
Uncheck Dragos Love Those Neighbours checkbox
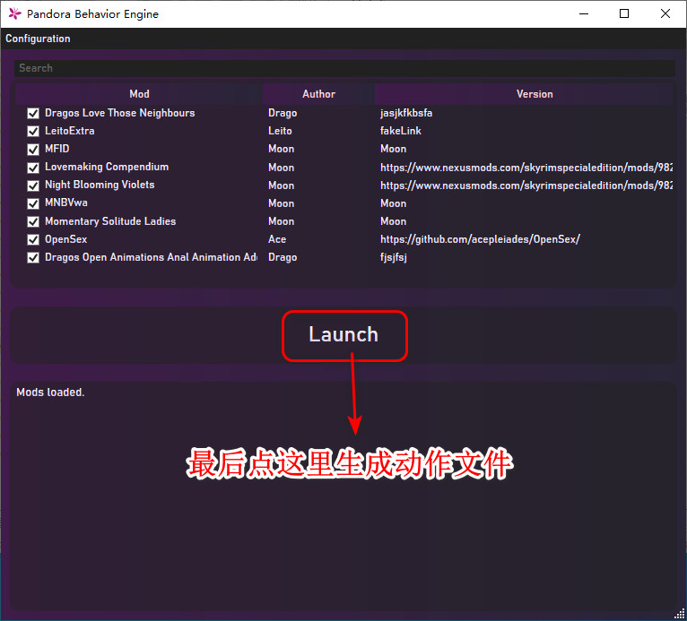coord(33,114)
